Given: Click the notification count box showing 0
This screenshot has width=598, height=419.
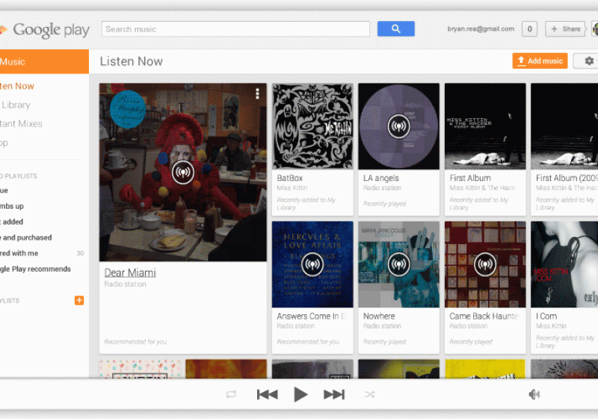Looking at the screenshot, I should click(x=529, y=29).
